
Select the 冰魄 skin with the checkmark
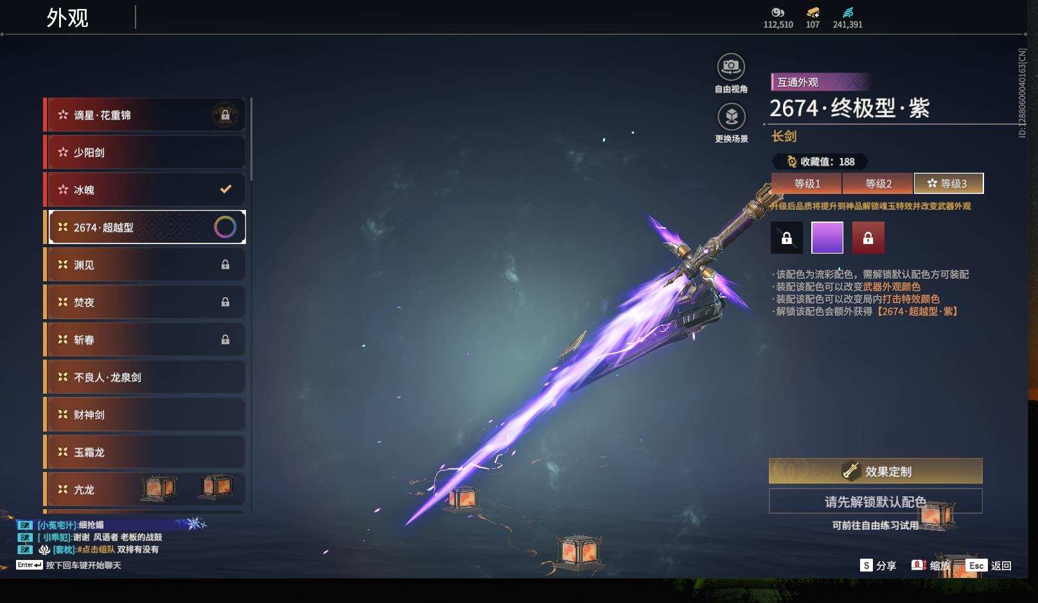(145, 189)
